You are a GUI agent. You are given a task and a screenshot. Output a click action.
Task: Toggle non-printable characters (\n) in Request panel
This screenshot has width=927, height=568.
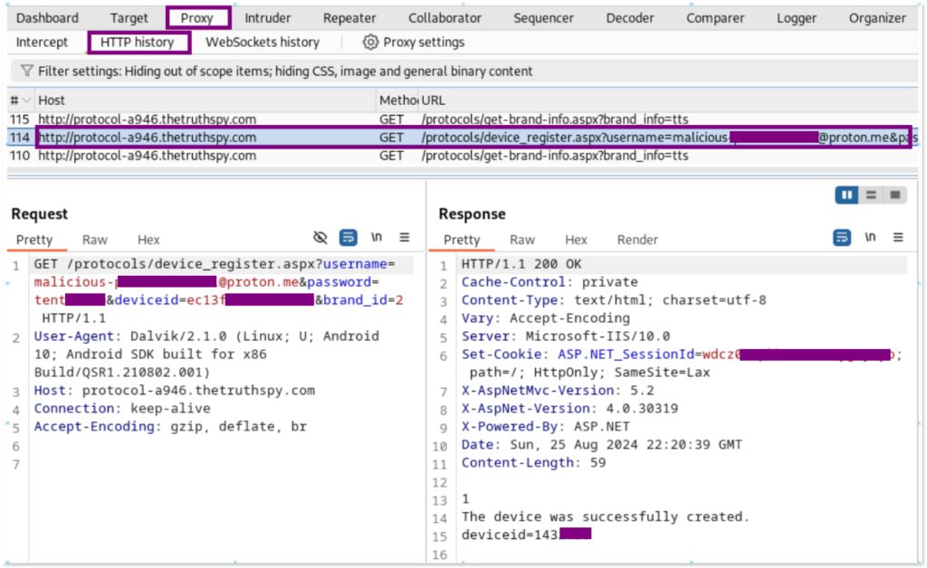(x=377, y=238)
